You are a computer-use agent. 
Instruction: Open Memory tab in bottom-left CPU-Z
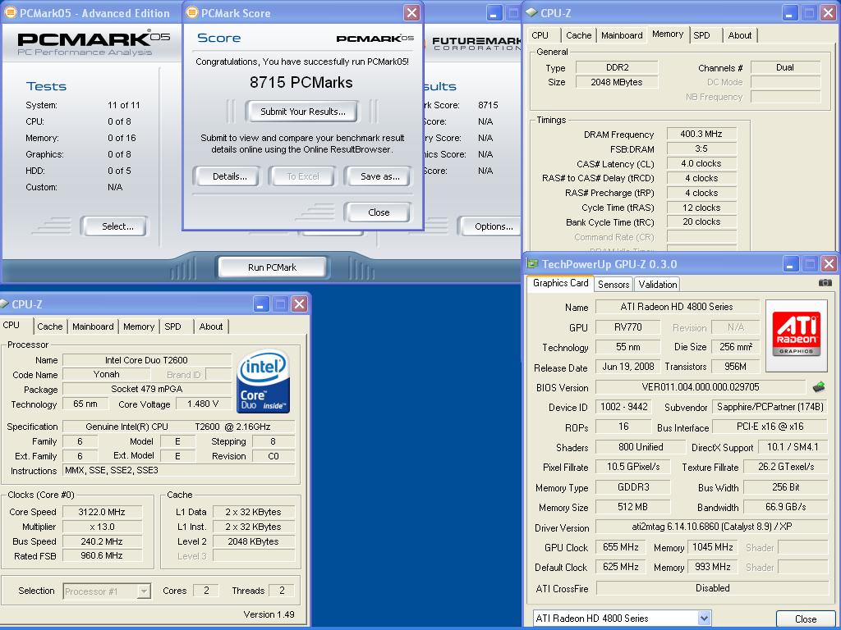(x=138, y=326)
